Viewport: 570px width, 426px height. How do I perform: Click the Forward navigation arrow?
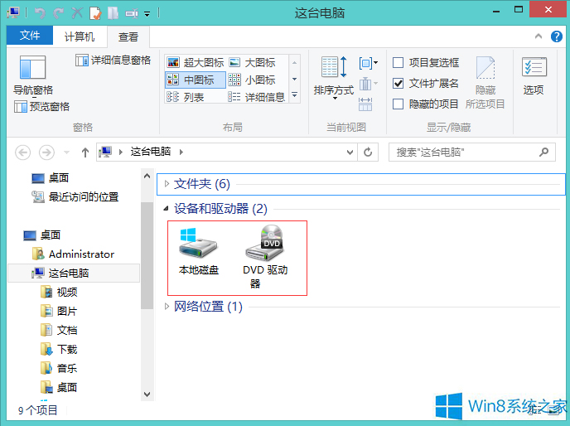(46, 152)
